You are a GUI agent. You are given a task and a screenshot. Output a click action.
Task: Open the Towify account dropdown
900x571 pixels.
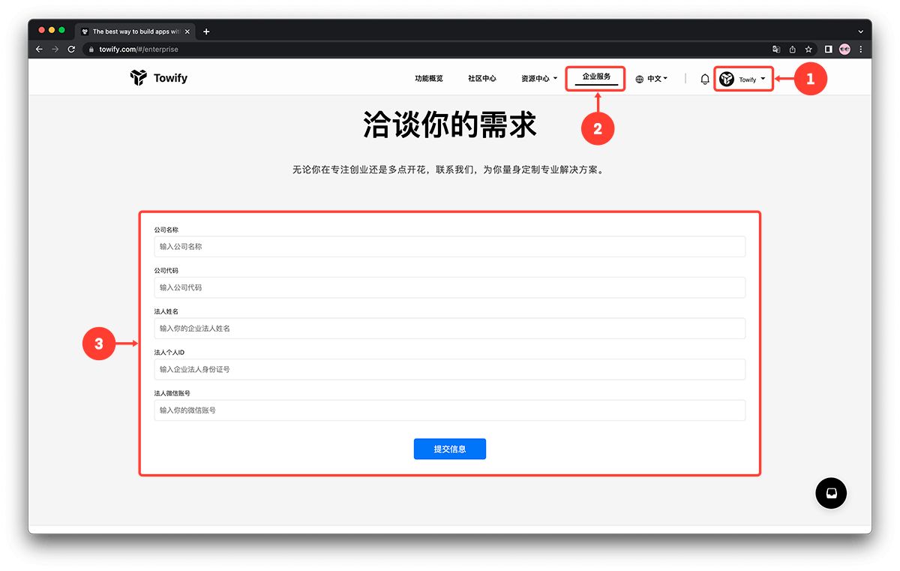tap(743, 79)
